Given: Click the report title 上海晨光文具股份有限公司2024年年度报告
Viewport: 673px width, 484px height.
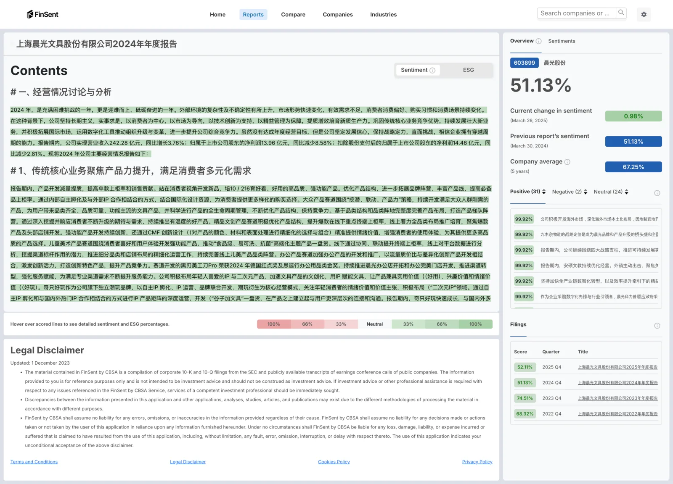Looking at the screenshot, I should tap(97, 44).
